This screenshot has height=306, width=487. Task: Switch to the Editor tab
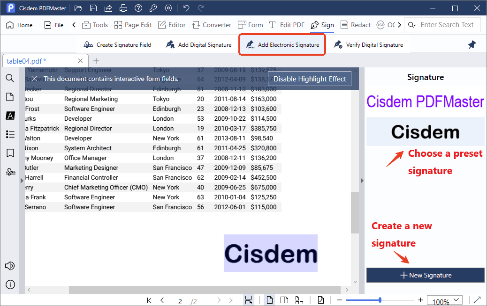coord(172,25)
